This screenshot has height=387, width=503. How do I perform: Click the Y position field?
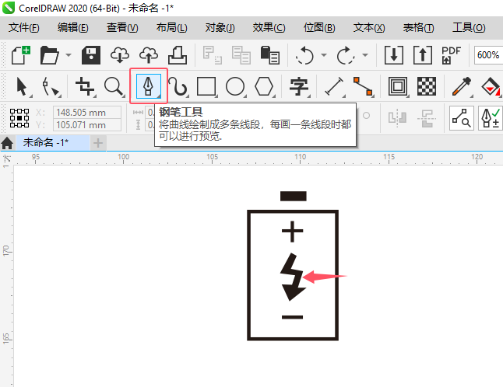click(x=87, y=125)
